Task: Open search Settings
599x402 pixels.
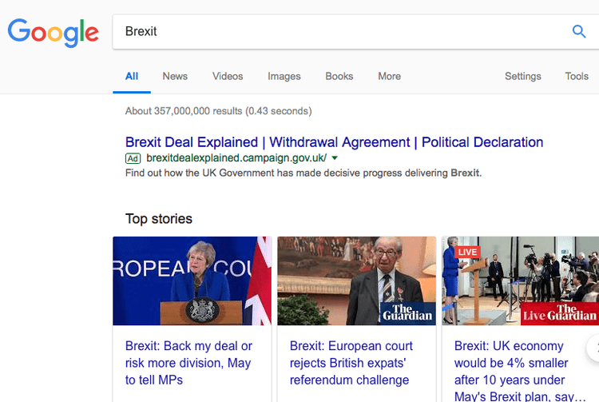Action: [x=522, y=76]
